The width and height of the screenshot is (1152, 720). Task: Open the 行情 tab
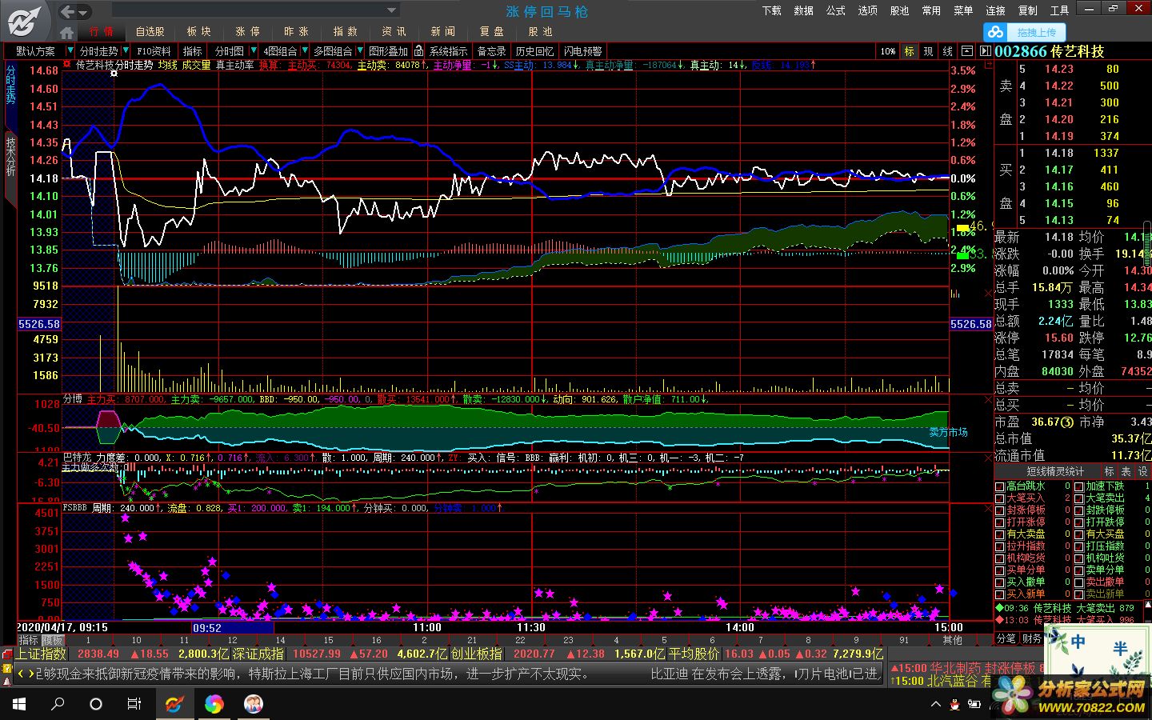pos(102,32)
